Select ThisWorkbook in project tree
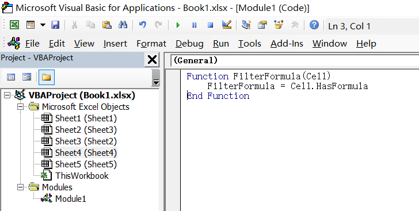This screenshot has height=211, width=419. pos(82,176)
